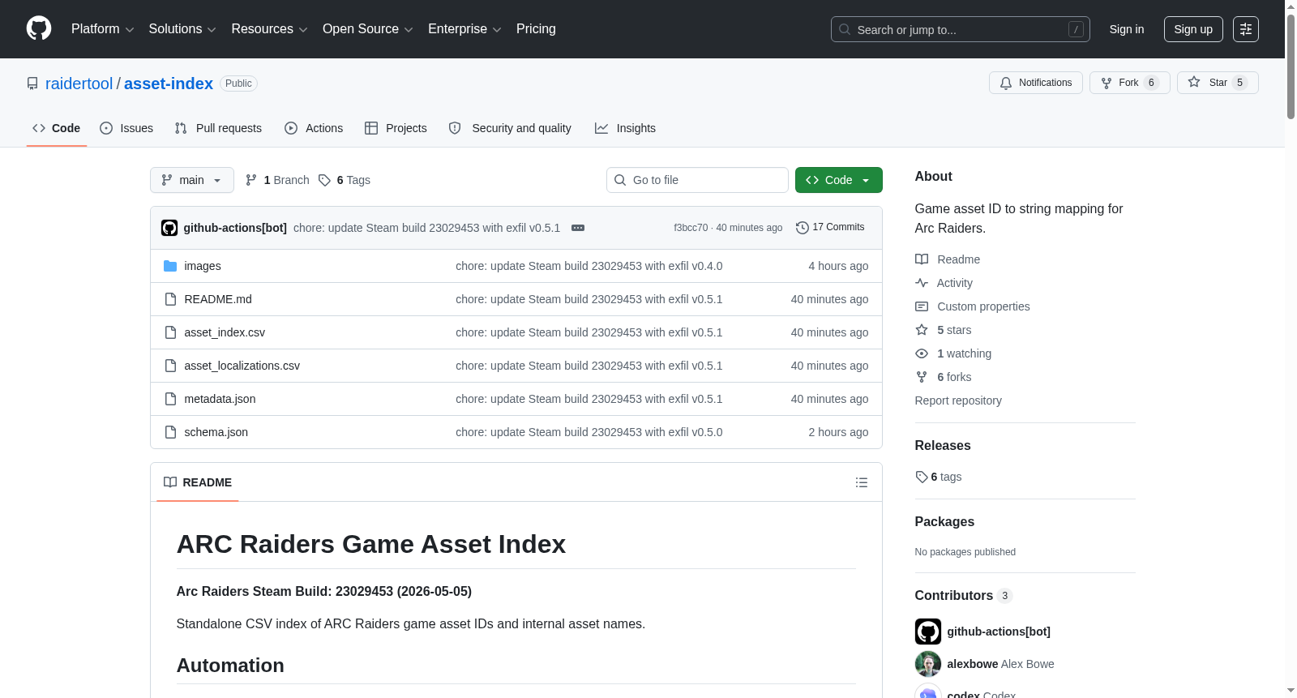Open the command palette icon in the header
1297x698 pixels.
pyautogui.click(x=1246, y=29)
